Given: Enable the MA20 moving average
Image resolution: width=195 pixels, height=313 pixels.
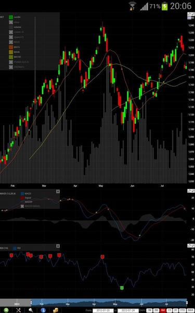Looking at the screenshot, I should pos(11,42).
